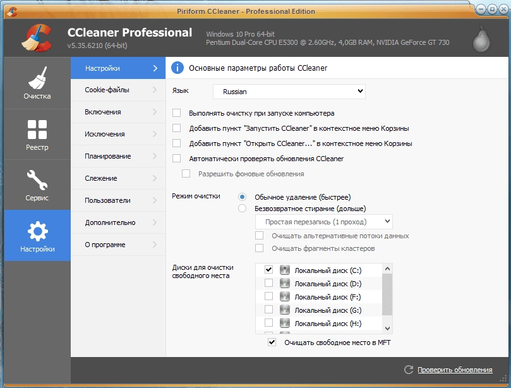Image resolution: width=511 pixels, height=388 pixels.
Task: Click the v5.35.6210 (64-bit) version text
Action: click(97, 45)
